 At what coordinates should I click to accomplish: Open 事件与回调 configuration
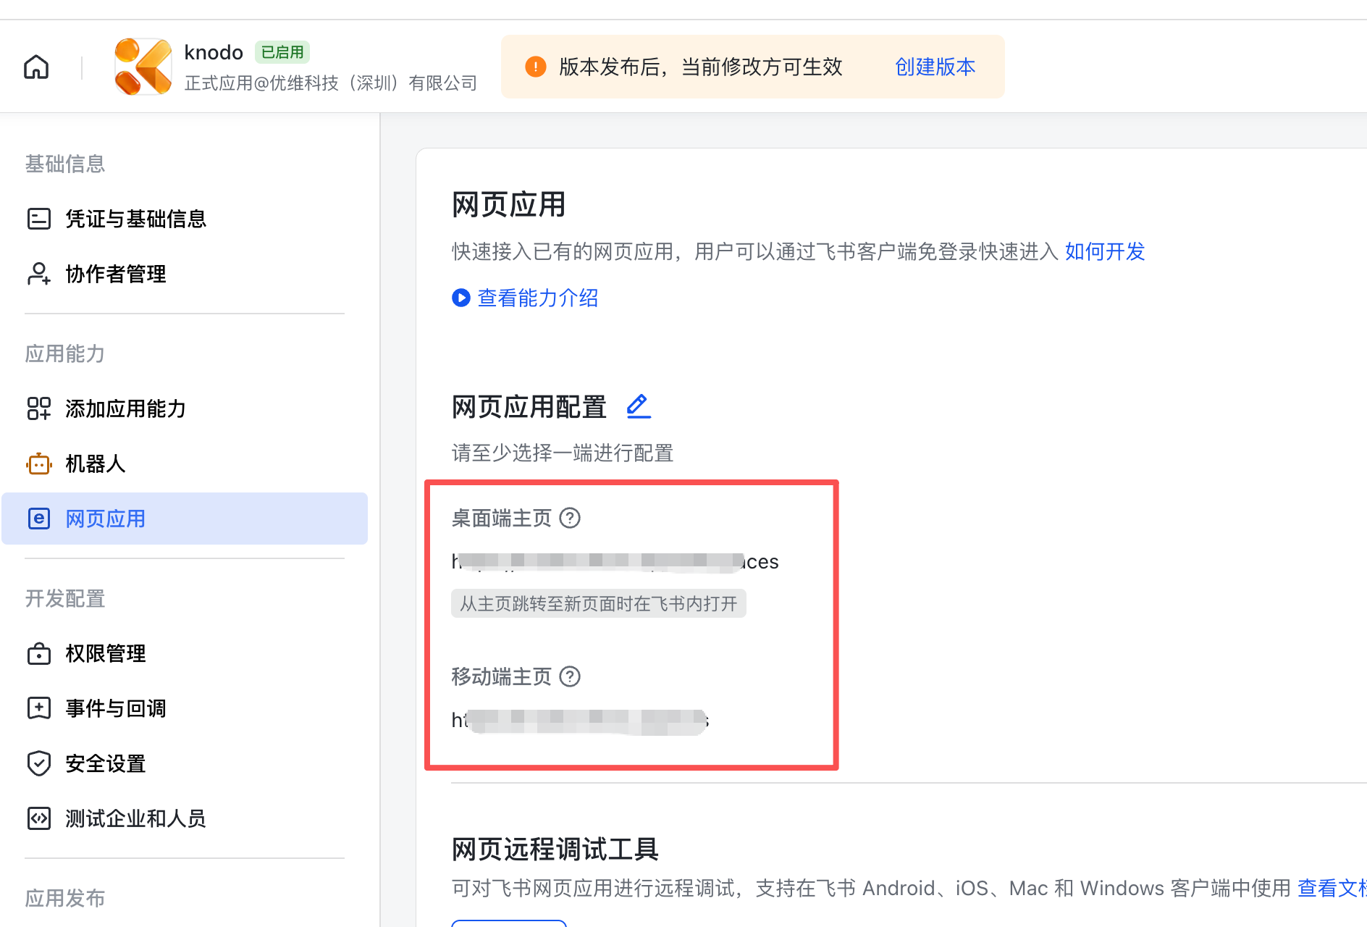pyautogui.click(x=114, y=708)
